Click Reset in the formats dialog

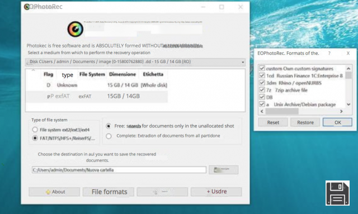[x=273, y=122]
